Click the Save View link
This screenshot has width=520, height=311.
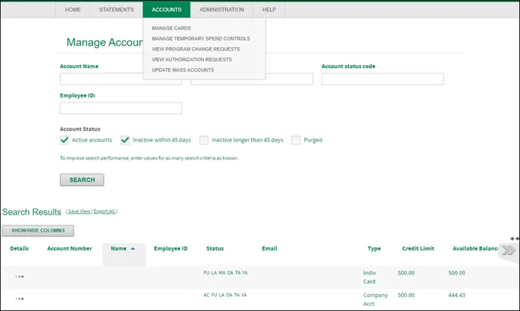[79, 211]
